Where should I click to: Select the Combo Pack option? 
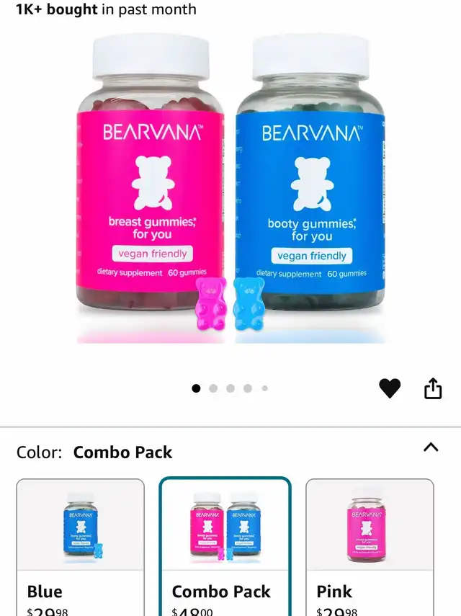coord(225,548)
